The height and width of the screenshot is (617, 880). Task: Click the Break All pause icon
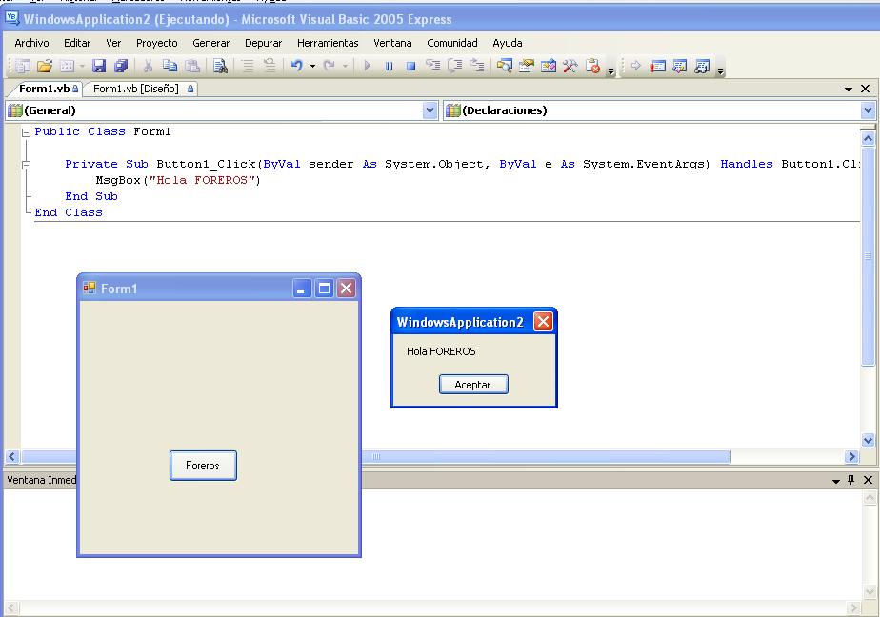[389, 67]
